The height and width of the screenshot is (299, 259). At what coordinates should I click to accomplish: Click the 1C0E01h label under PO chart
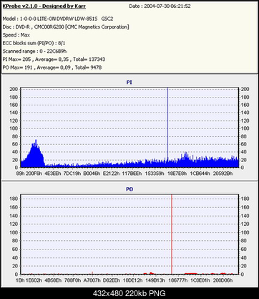point(200,280)
